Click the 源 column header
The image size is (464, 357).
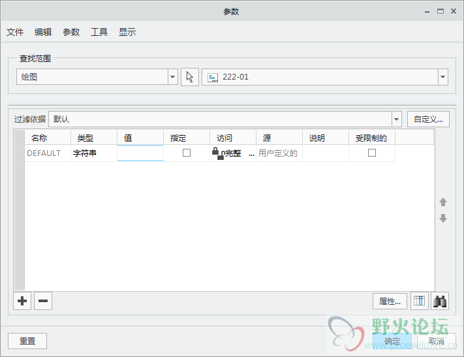tap(279, 138)
